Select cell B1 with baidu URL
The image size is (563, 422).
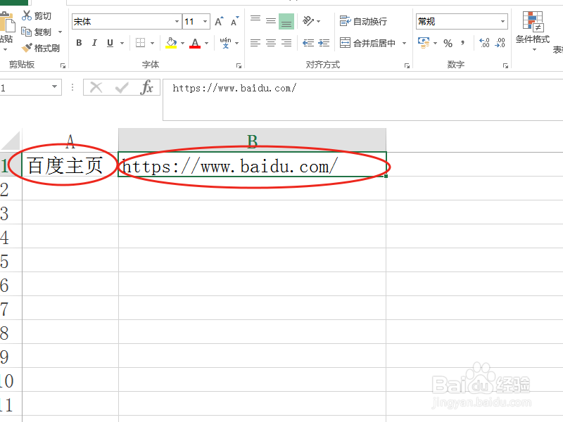(x=253, y=165)
